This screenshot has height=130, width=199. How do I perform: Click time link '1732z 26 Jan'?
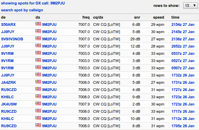pos(183,75)
